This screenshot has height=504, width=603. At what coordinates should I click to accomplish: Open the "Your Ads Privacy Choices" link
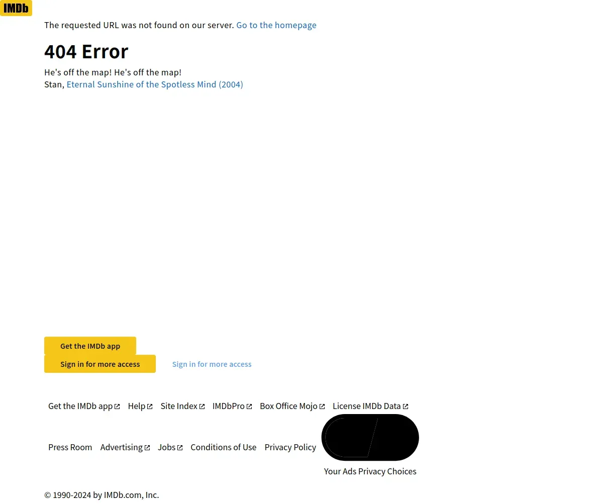[370, 471]
